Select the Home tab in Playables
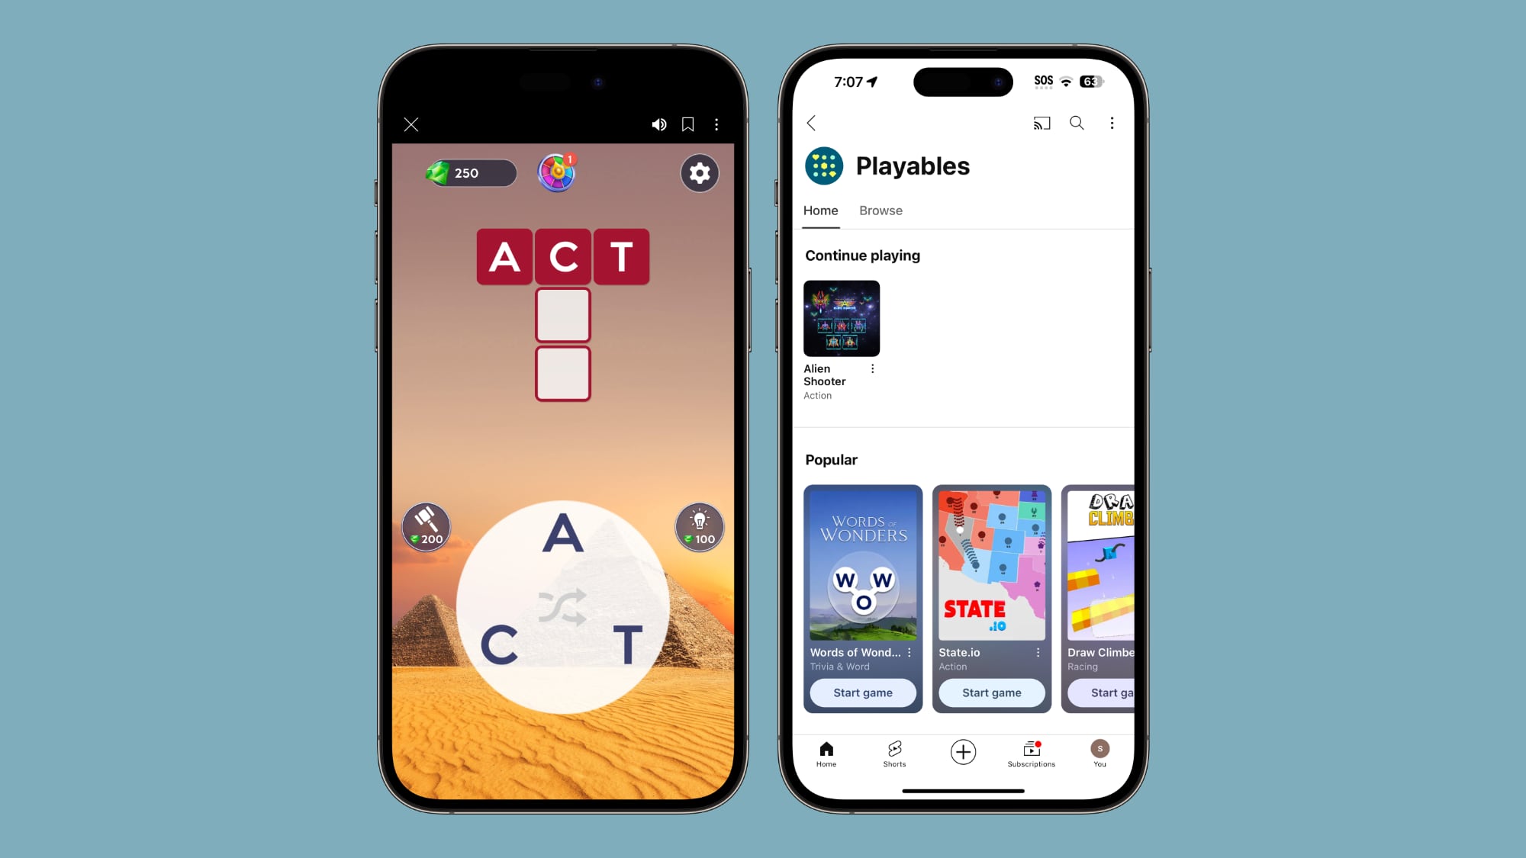Screen dimensions: 1526x858 (x=821, y=210)
